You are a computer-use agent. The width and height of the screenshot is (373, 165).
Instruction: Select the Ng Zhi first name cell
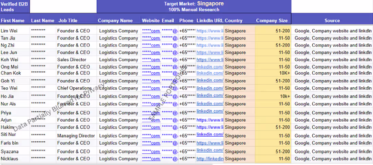click(15, 45)
